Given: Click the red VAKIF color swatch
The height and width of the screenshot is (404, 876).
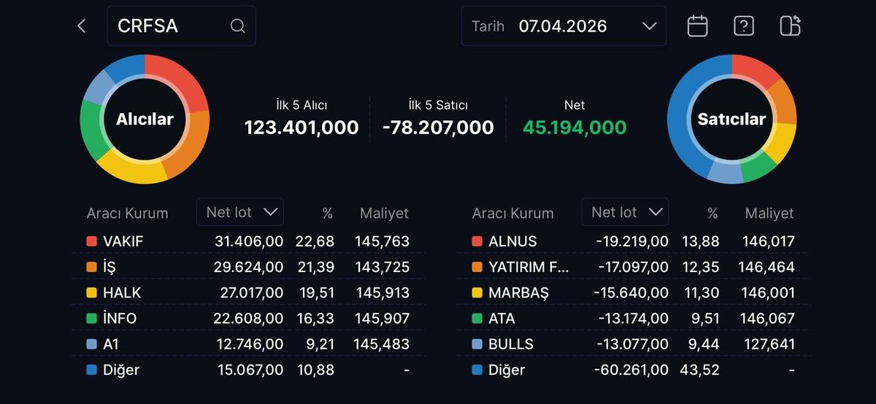Looking at the screenshot, I should (x=91, y=241).
